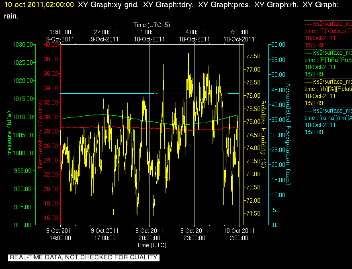This screenshot has height=269, width=352.
Task: Click the 40.00 temperature axis value
Action: [51, 45]
